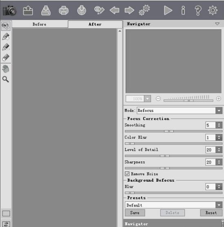Run processing with the play triangle button
Screen dimensions: 224x227
(x=168, y=10)
